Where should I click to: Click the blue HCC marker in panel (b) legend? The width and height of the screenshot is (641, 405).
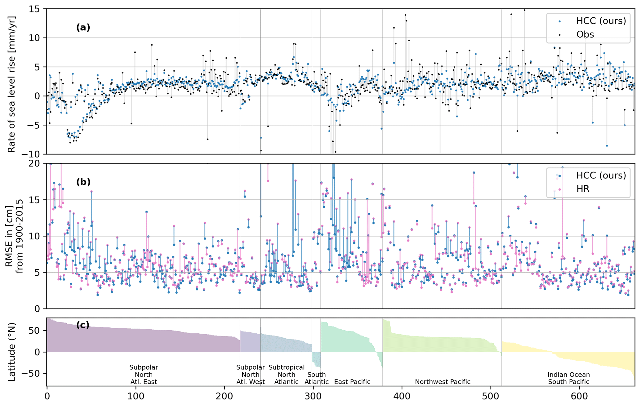coord(559,176)
